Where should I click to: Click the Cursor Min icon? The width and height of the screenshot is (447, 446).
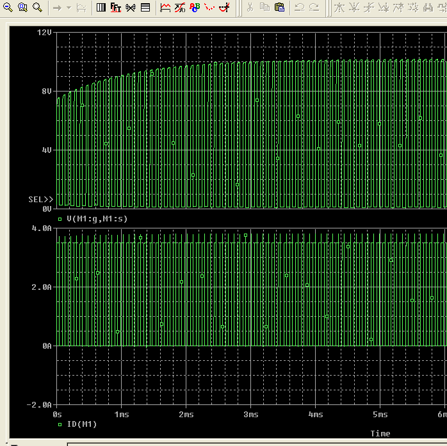[x=384, y=8]
